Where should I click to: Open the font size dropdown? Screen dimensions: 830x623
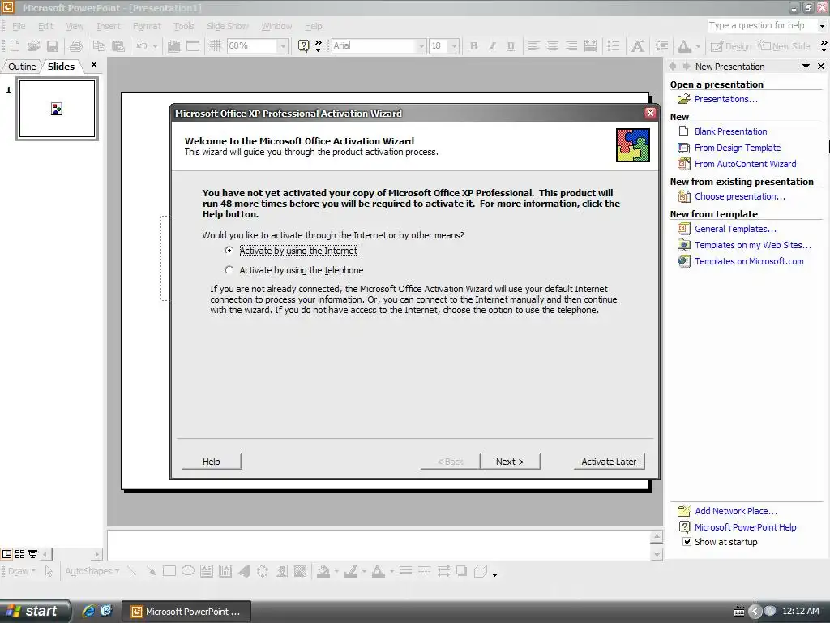454,46
